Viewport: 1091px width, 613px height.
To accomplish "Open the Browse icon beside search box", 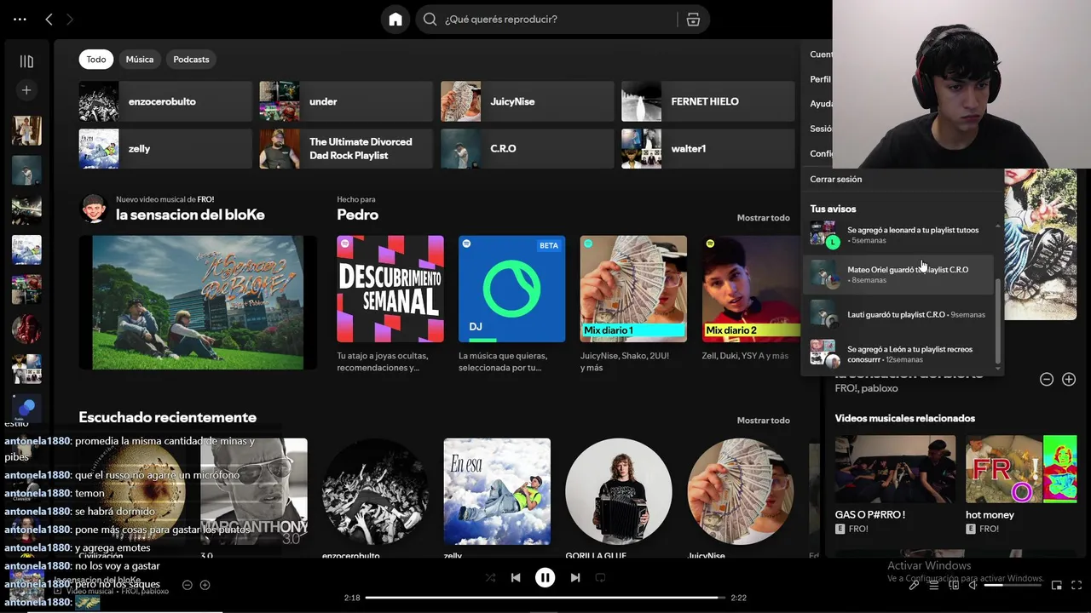I will pos(693,19).
